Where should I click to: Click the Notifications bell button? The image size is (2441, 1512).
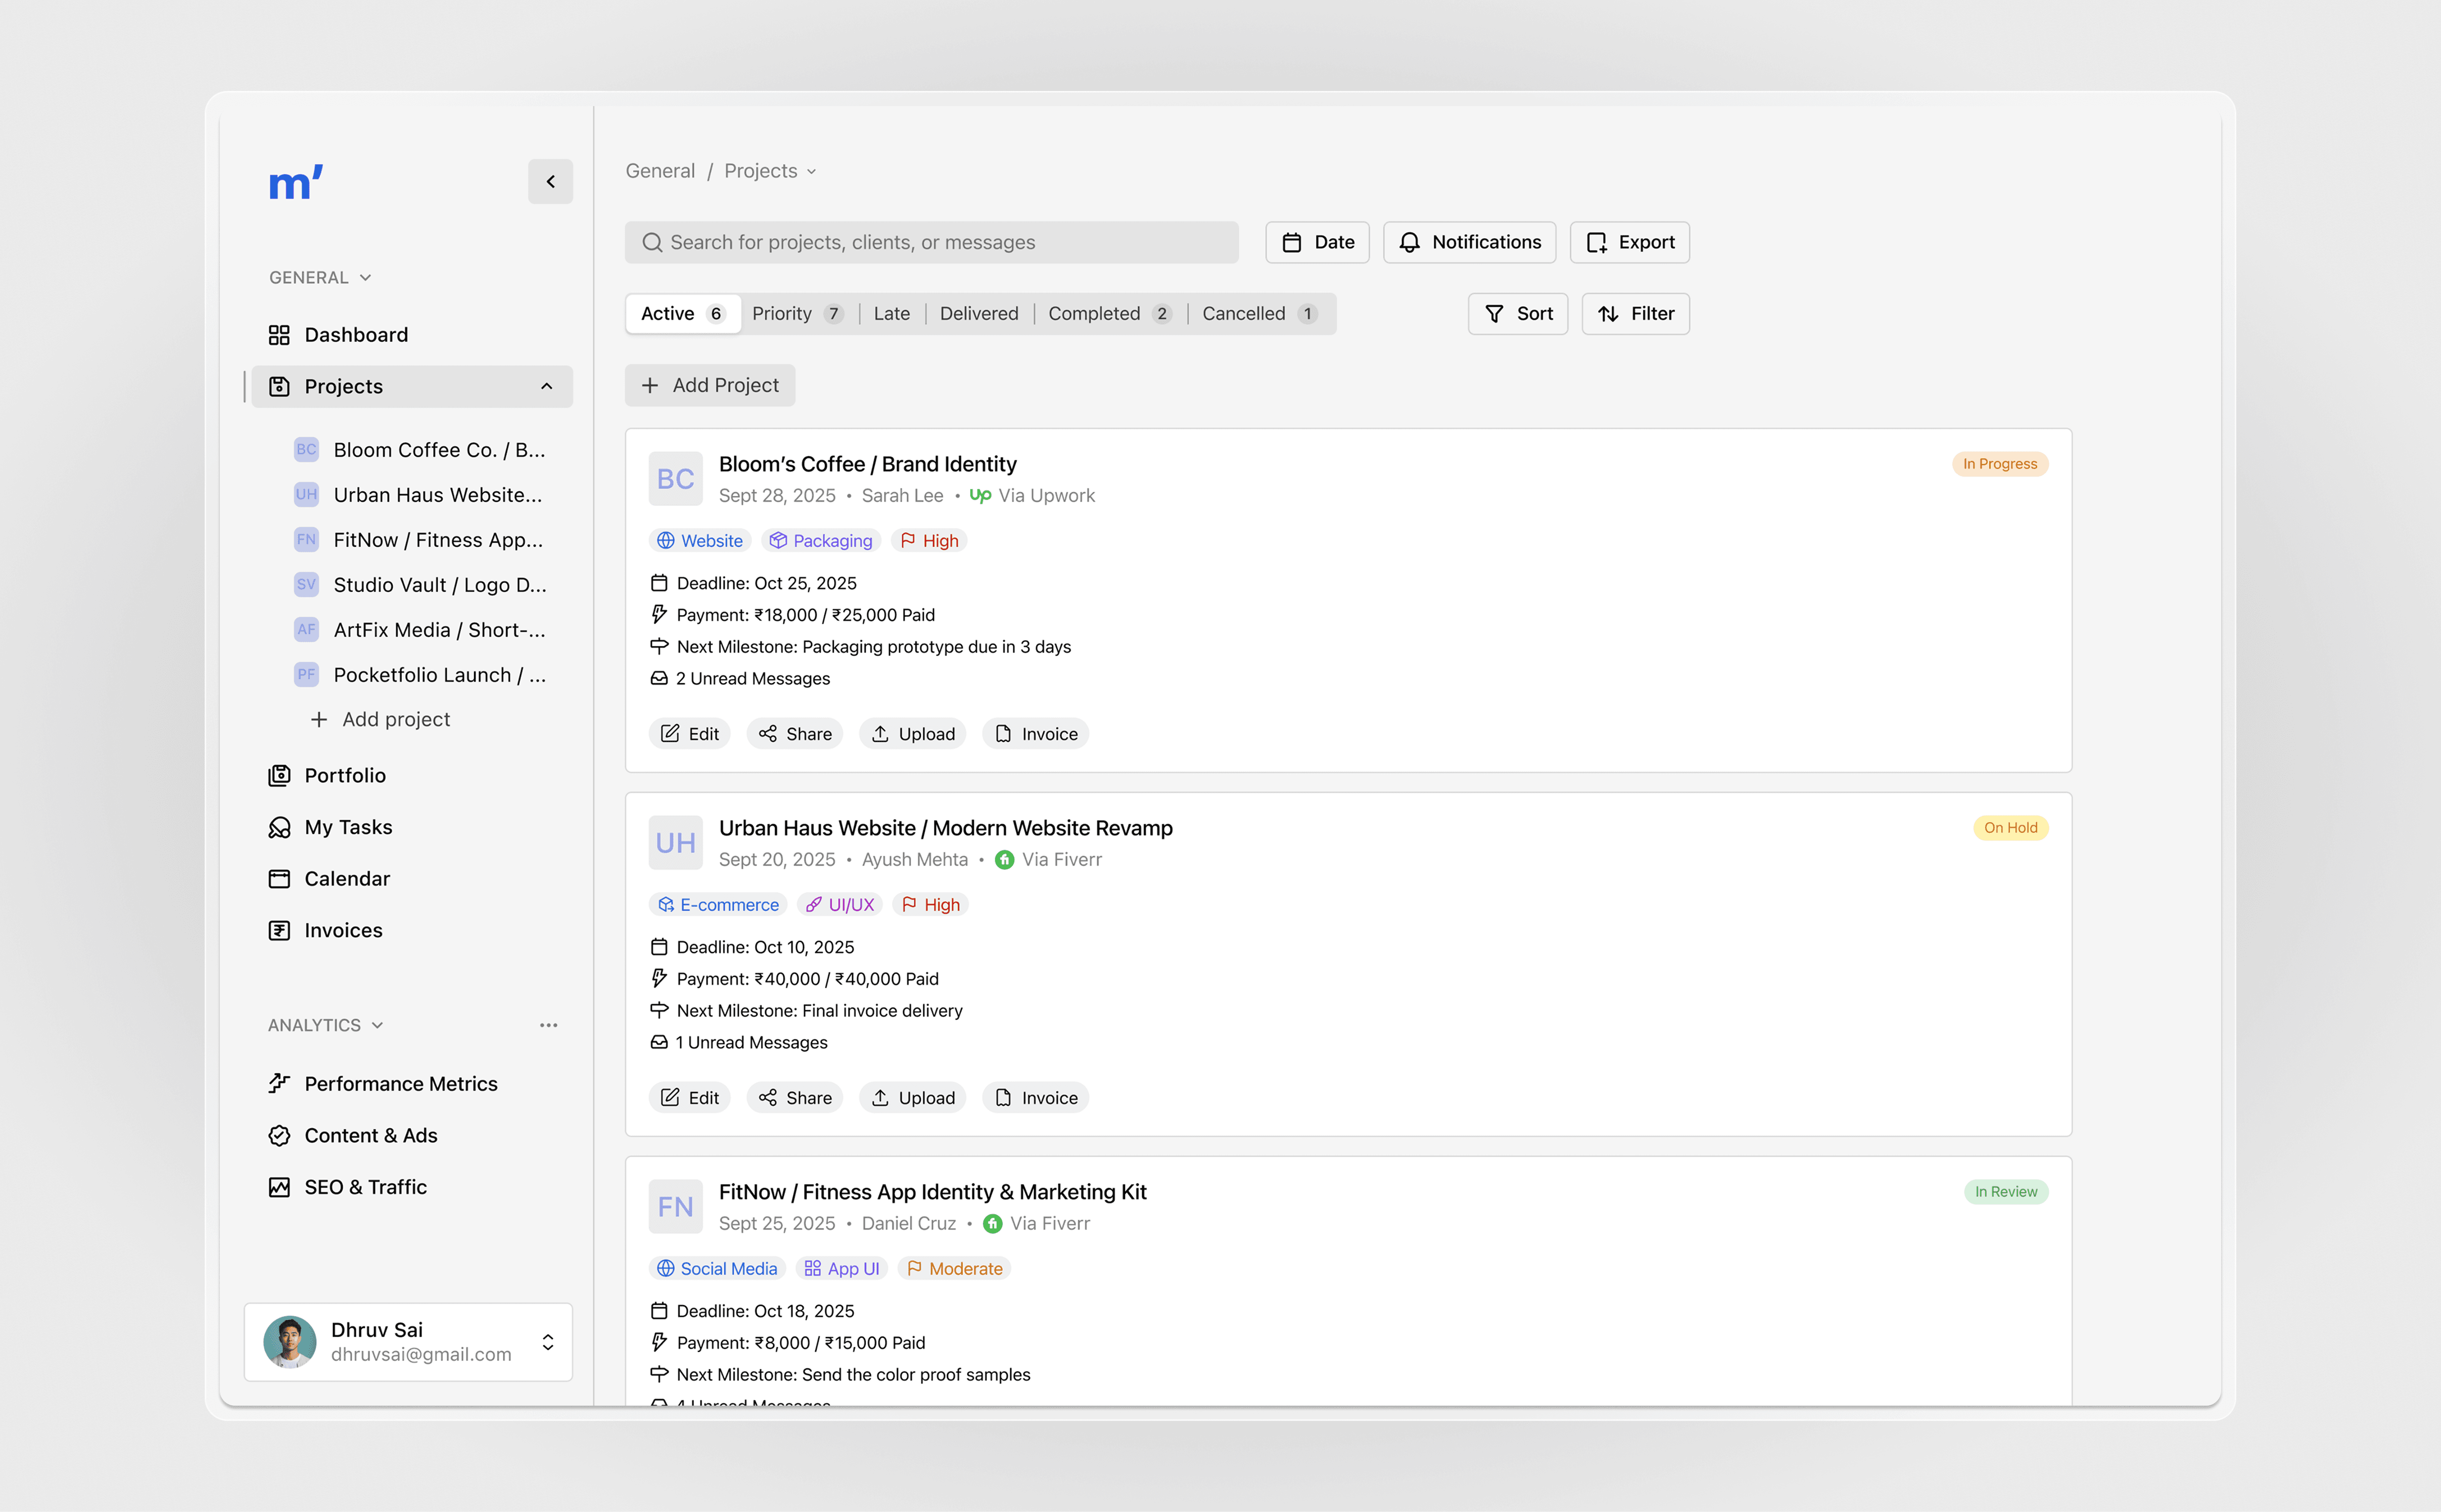click(1469, 242)
